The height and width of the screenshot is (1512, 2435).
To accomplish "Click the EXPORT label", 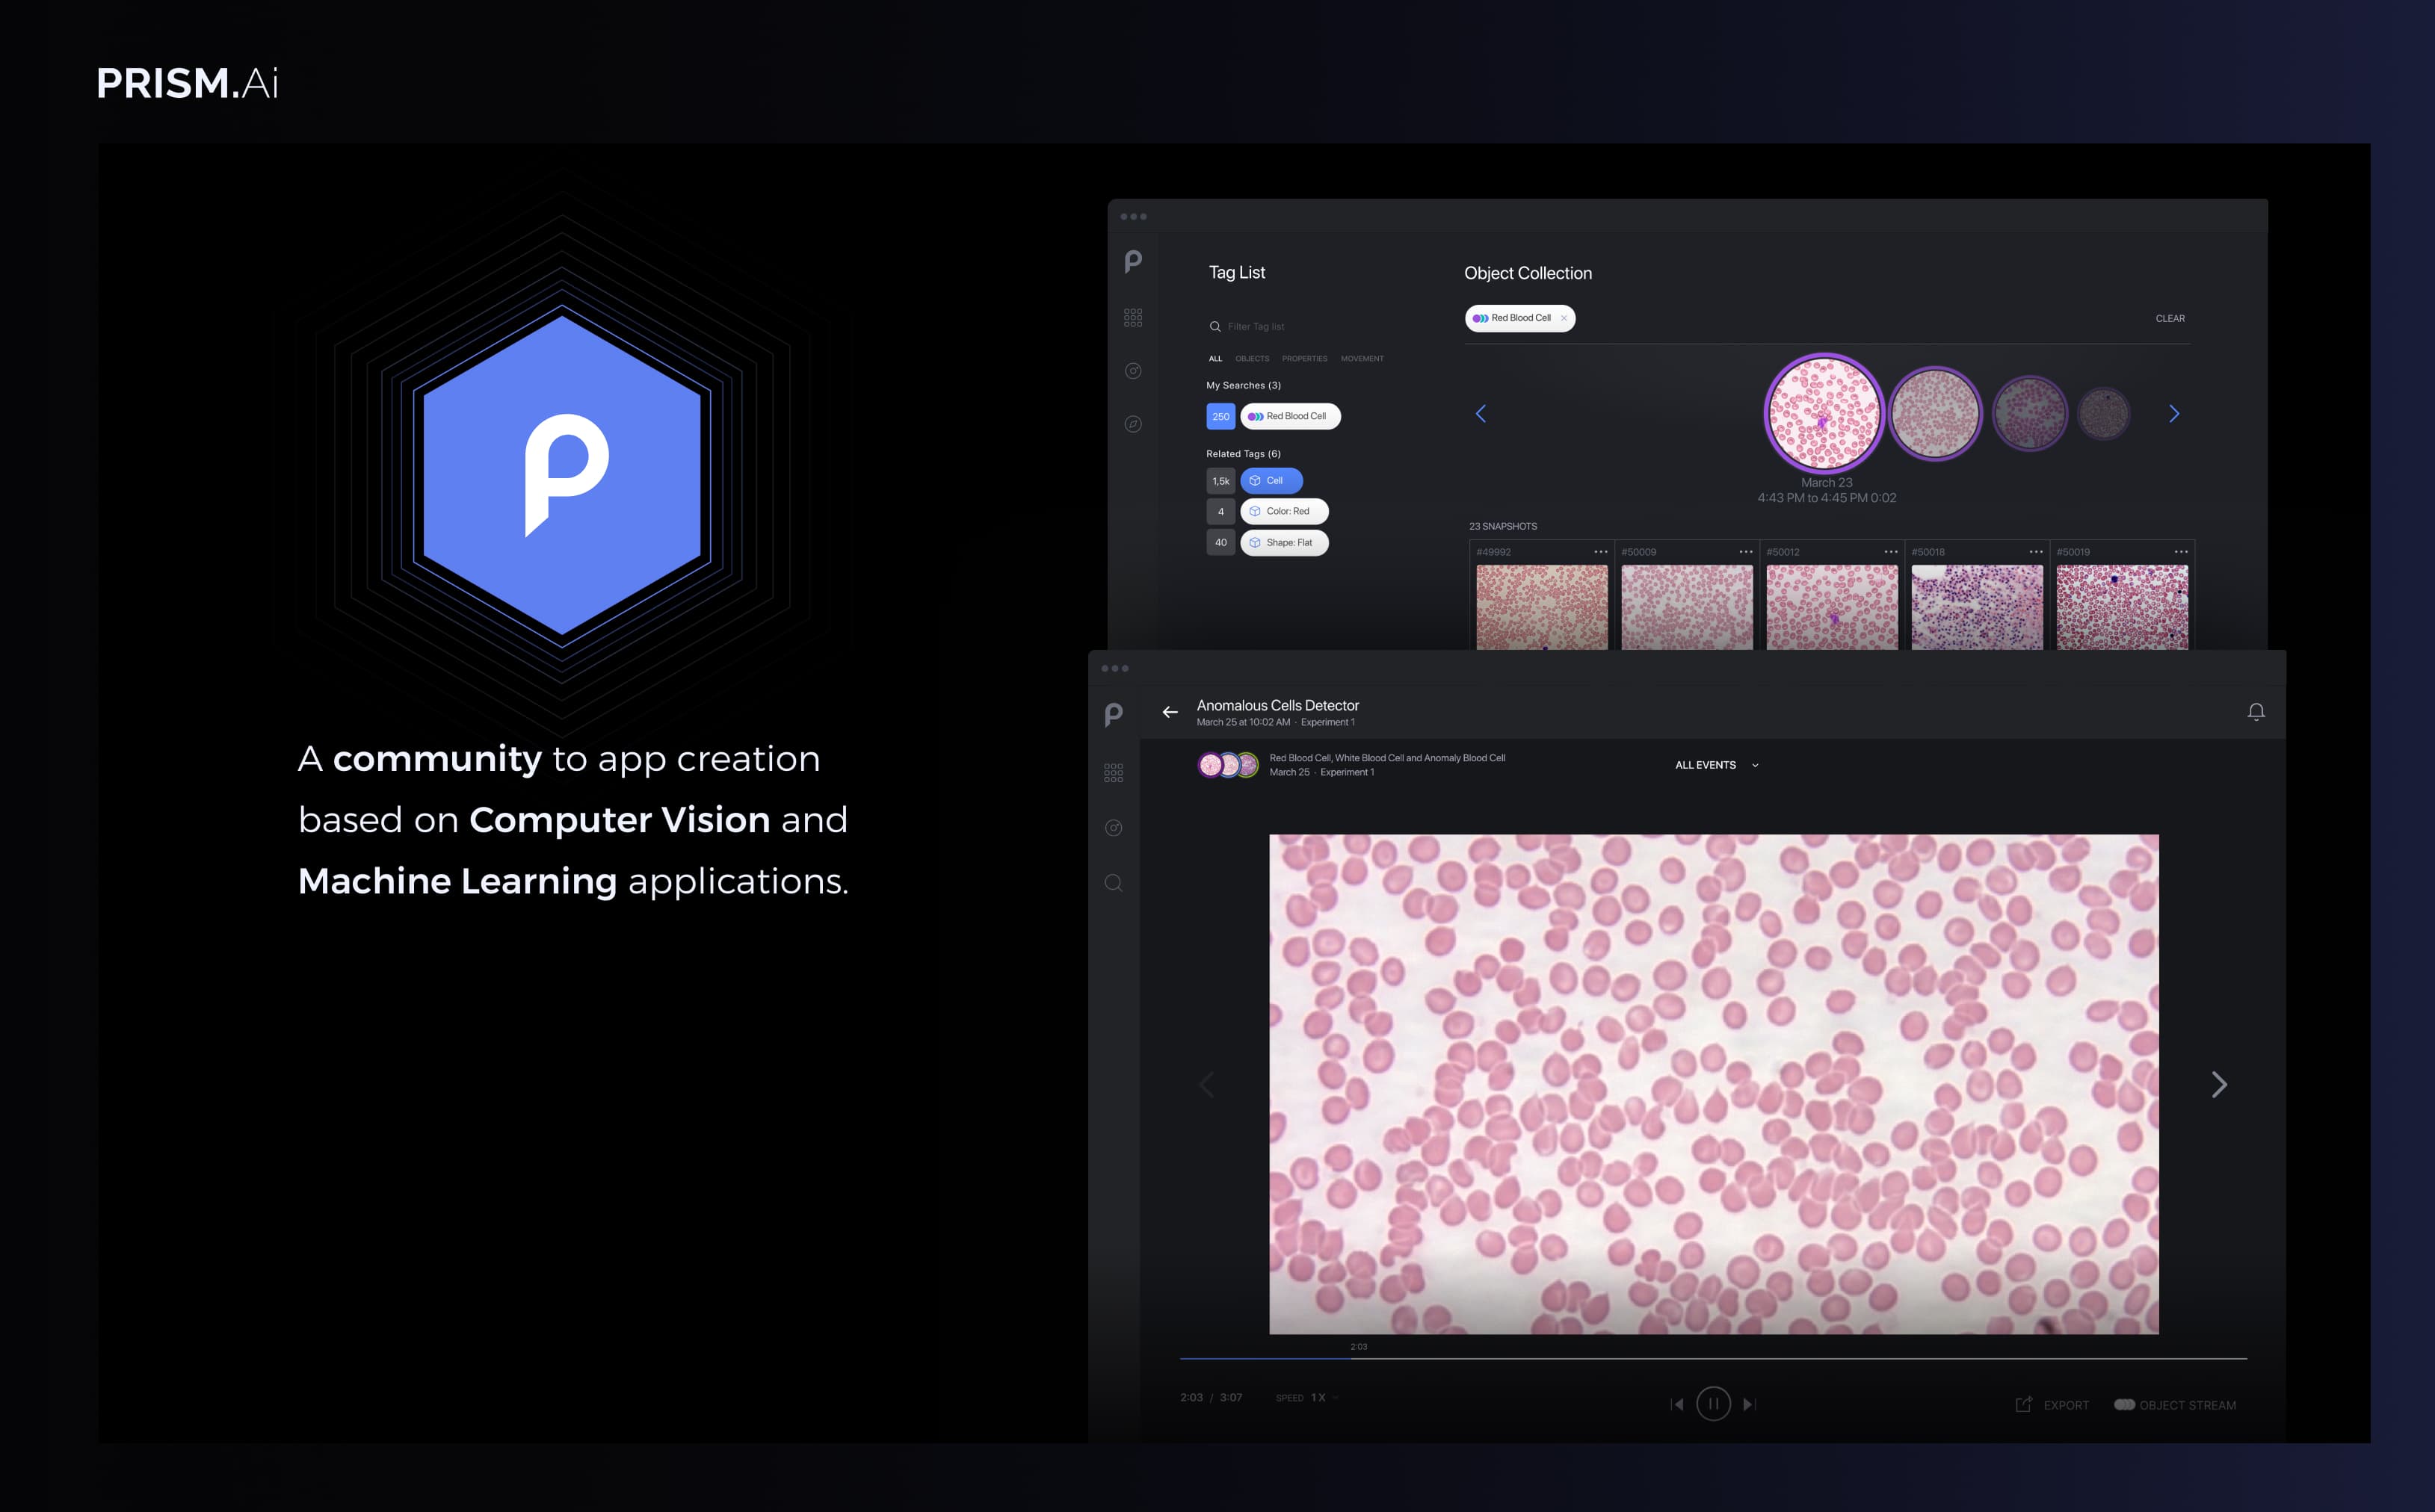I will click(2066, 1405).
